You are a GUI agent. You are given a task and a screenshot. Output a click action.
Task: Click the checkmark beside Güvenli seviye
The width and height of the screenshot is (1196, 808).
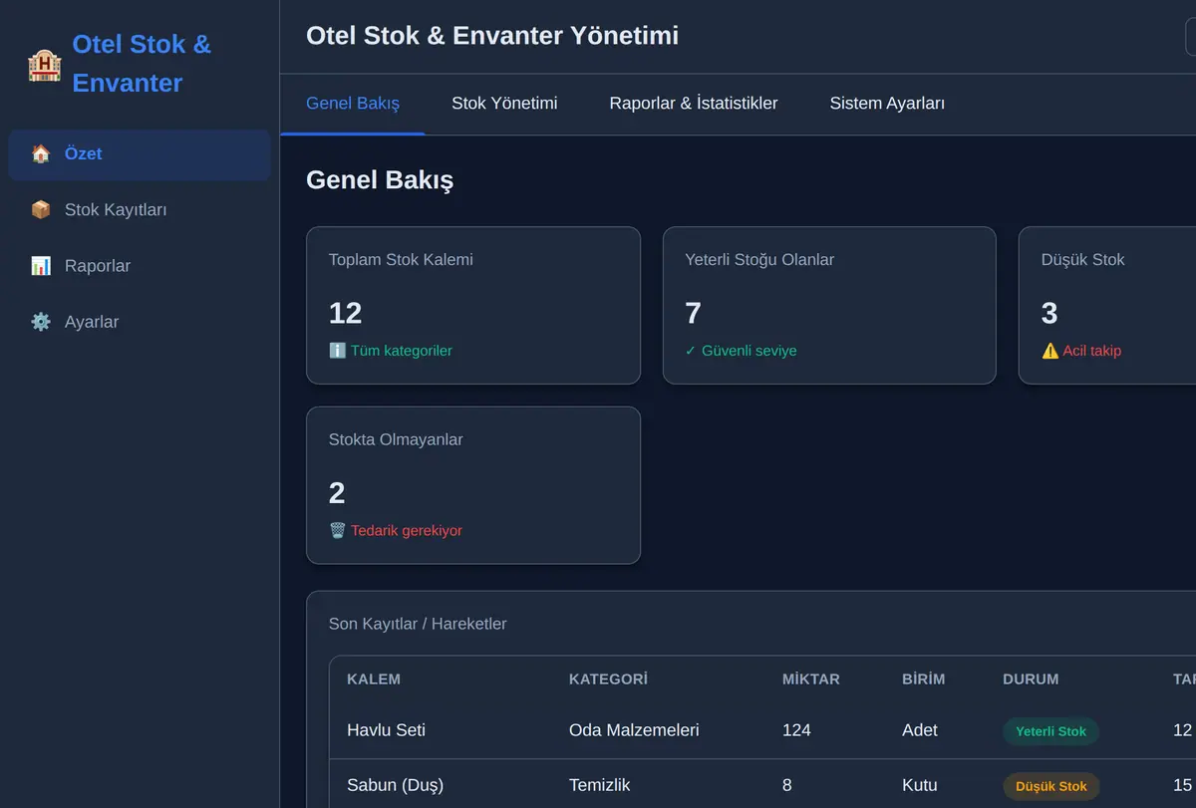(x=691, y=351)
